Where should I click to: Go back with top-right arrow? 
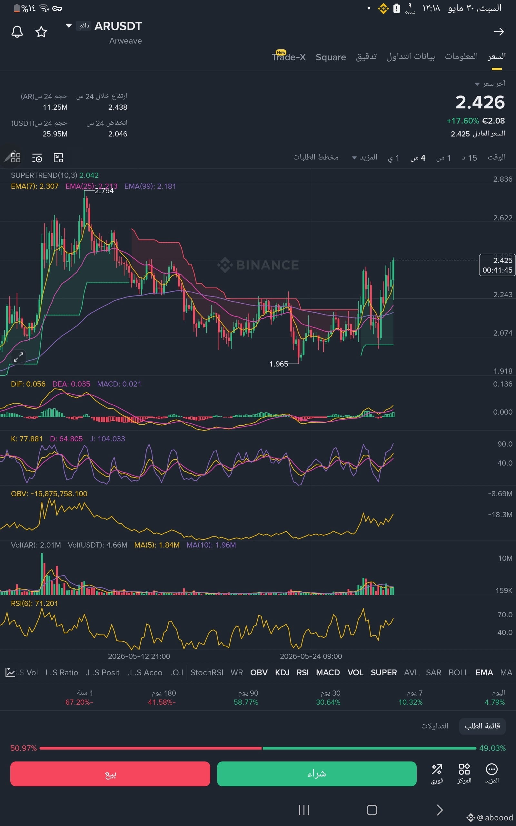click(x=499, y=32)
